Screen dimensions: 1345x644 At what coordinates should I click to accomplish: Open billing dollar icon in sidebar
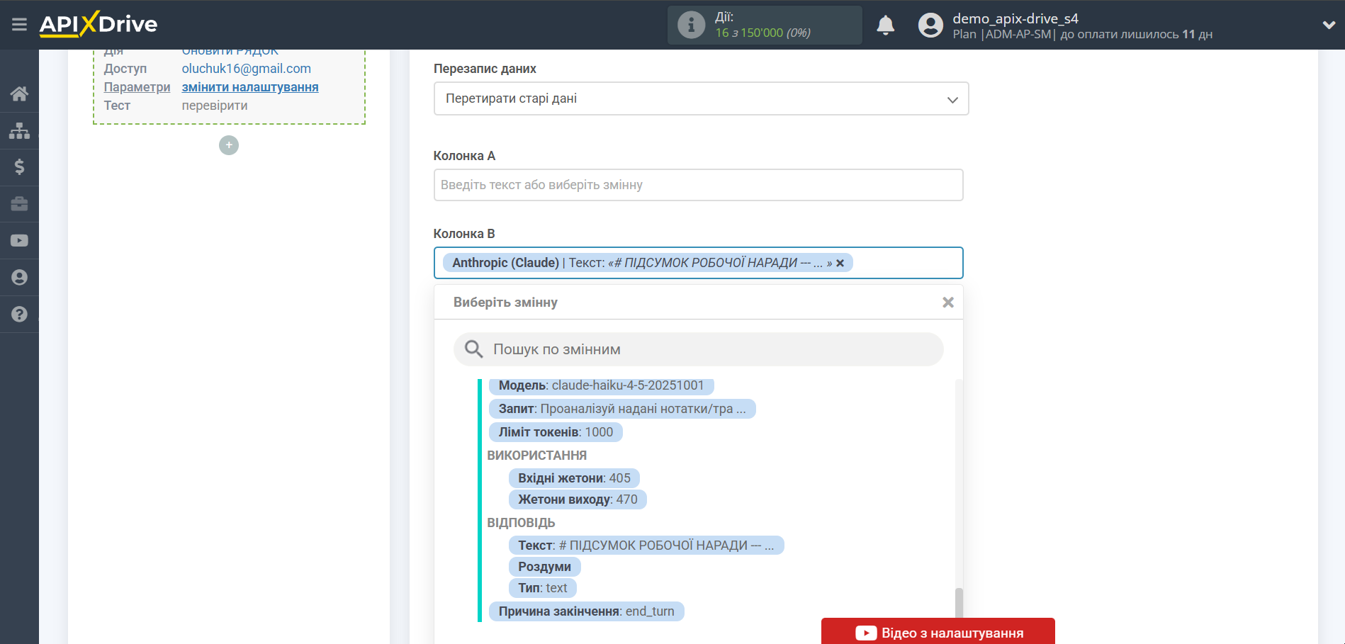click(x=19, y=167)
